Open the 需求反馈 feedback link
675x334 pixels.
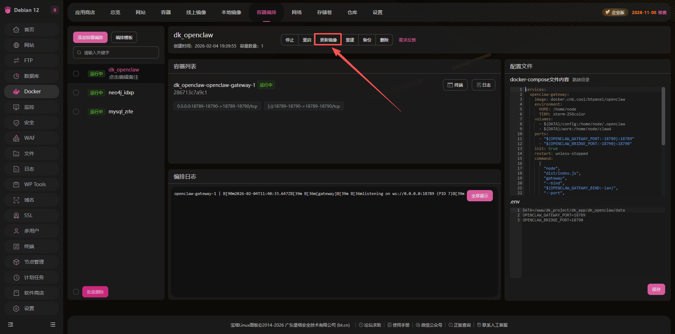[x=407, y=40]
